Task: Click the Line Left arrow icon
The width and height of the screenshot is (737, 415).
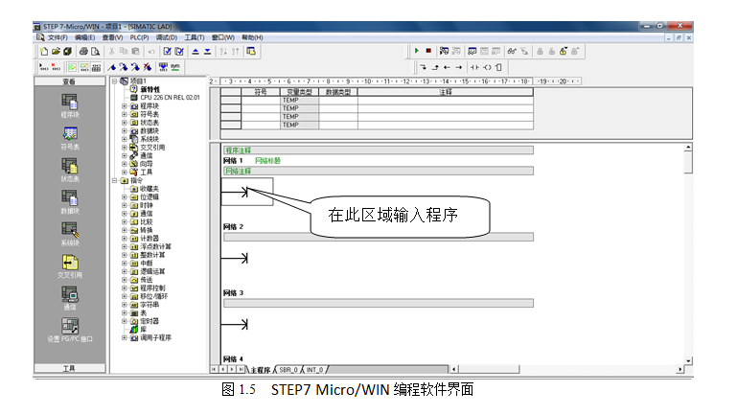Action: [447, 67]
